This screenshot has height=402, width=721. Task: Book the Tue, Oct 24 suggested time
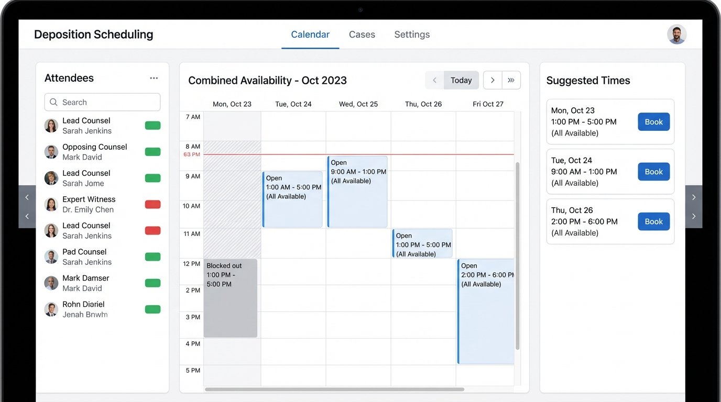tap(653, 171)
